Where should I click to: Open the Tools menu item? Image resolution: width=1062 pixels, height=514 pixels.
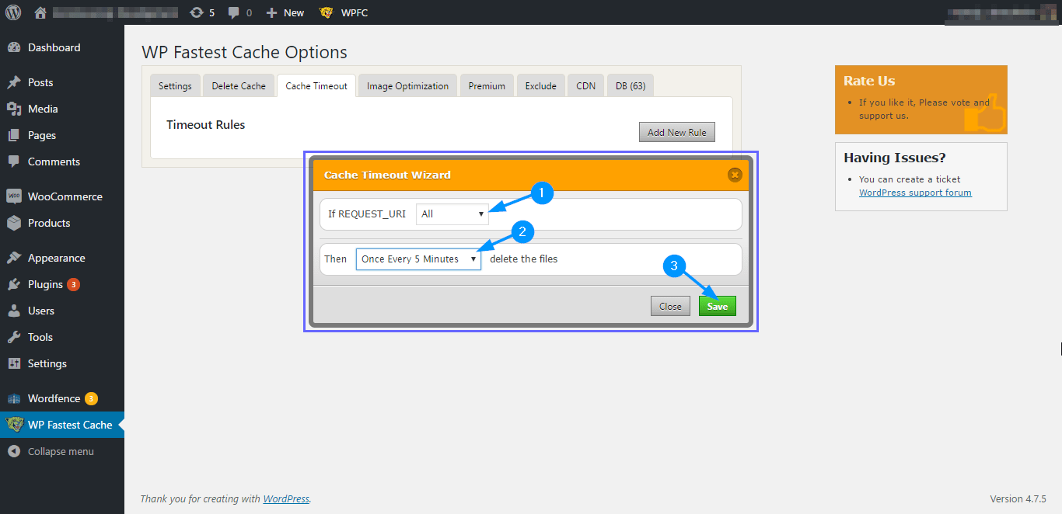point(40,337)
